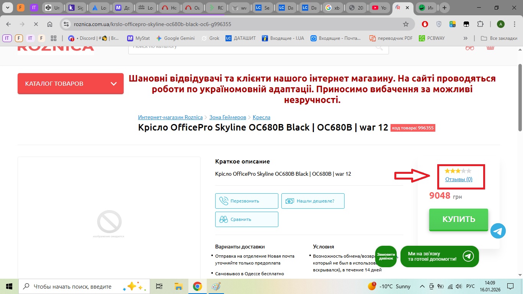The width and height of the screenshot is (523, 294).
Task: Click the Telegram floating chat icon
Action: pos(498,231)
